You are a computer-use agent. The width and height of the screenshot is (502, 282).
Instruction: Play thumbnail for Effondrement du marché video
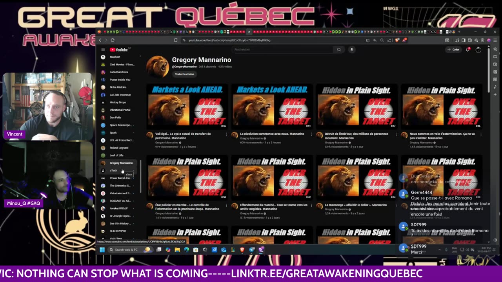[x=272, y=177]
